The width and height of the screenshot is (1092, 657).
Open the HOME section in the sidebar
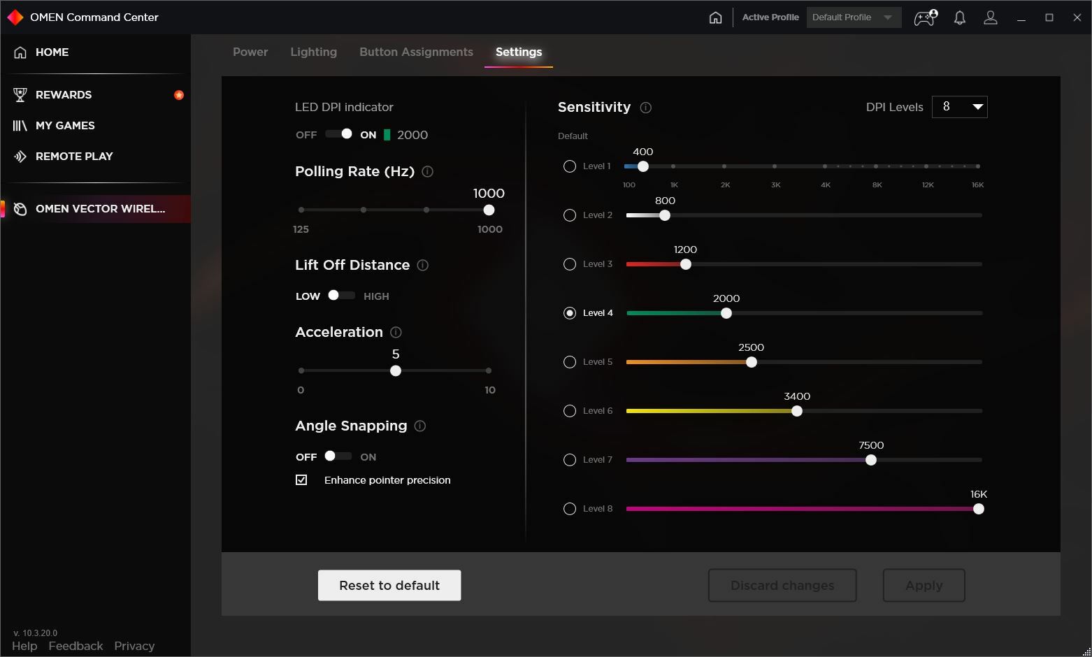tap(52, 52)
